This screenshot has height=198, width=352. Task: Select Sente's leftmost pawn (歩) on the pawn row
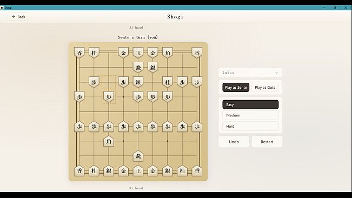(79, 127)
